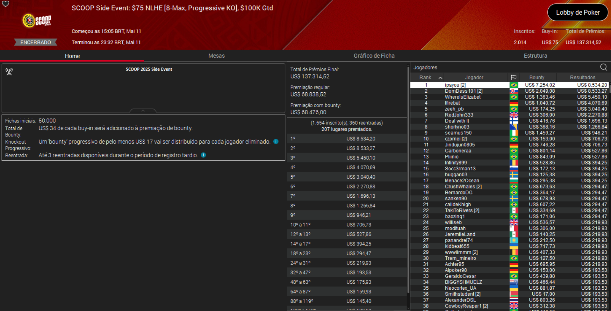The width and height of the screenshot is (611, 311).
Task: Click the tournament title SCOOP Side Event
Action: point(172,8)
